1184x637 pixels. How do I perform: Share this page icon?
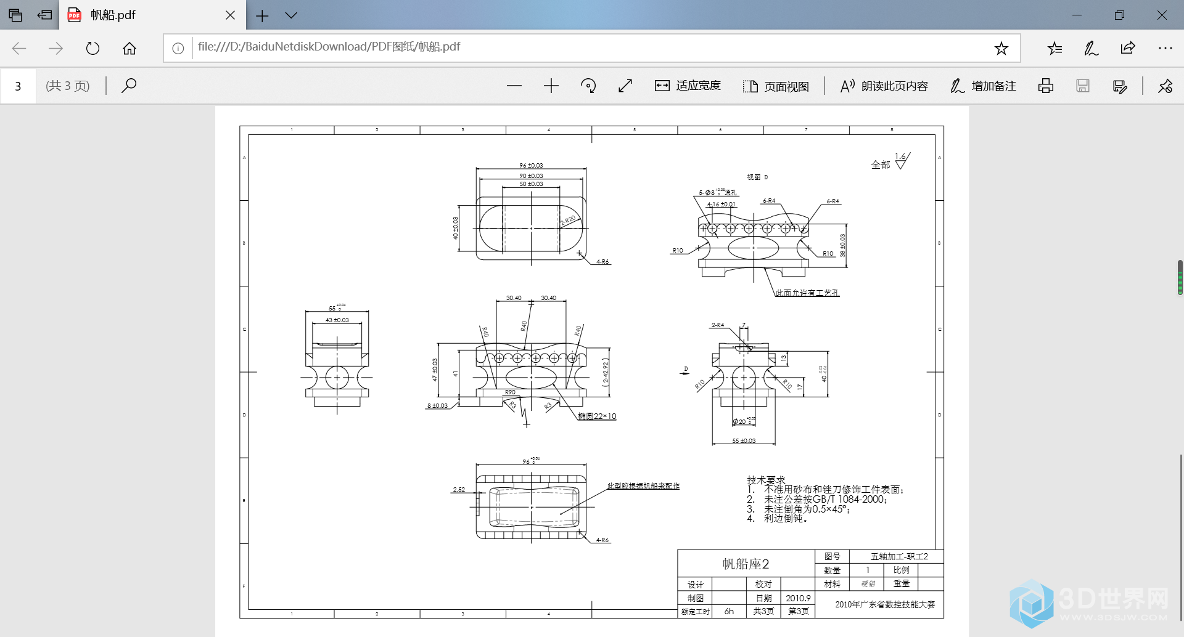tap(1128, 48)
